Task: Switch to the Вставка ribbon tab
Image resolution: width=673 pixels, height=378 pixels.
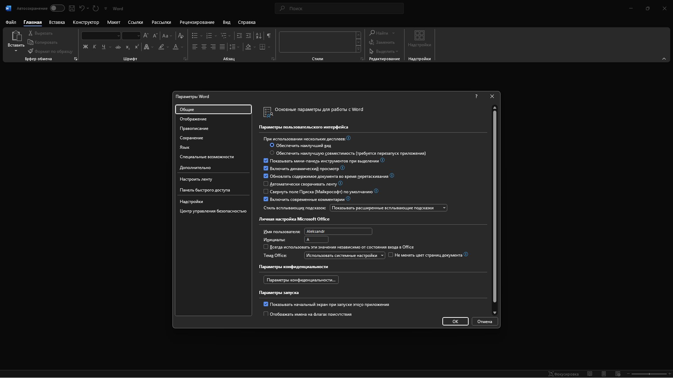Action: 57,22
